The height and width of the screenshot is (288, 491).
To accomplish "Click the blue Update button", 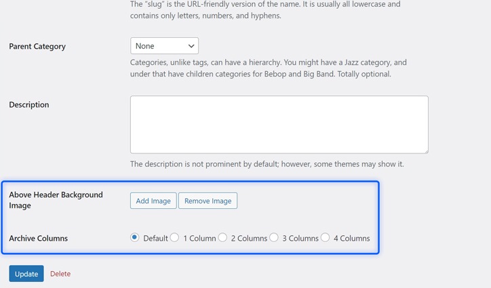I will [x=26, y=274].
